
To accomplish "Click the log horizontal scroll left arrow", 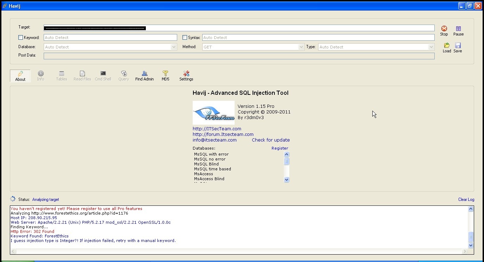I will (x=13, y=251).
